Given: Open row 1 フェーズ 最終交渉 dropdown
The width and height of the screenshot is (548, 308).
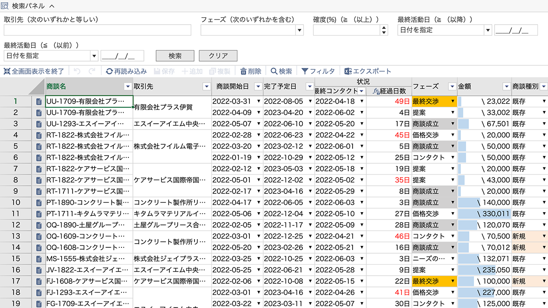Looking at the screenshot, I should (453, 101).
